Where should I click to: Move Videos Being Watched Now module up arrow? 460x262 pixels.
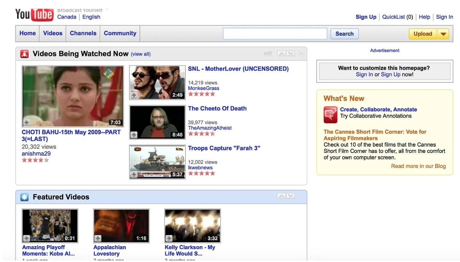(x=282, y=53)
